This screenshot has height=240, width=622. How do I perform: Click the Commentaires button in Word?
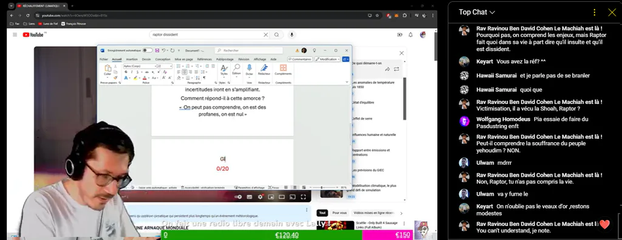click(x=299, y=59)
